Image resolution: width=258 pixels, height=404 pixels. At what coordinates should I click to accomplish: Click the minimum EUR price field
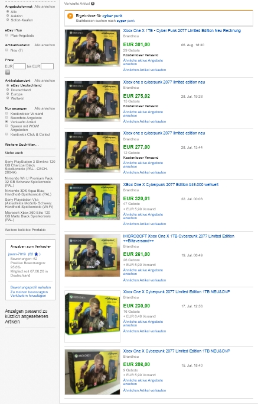tap(19, 66)
